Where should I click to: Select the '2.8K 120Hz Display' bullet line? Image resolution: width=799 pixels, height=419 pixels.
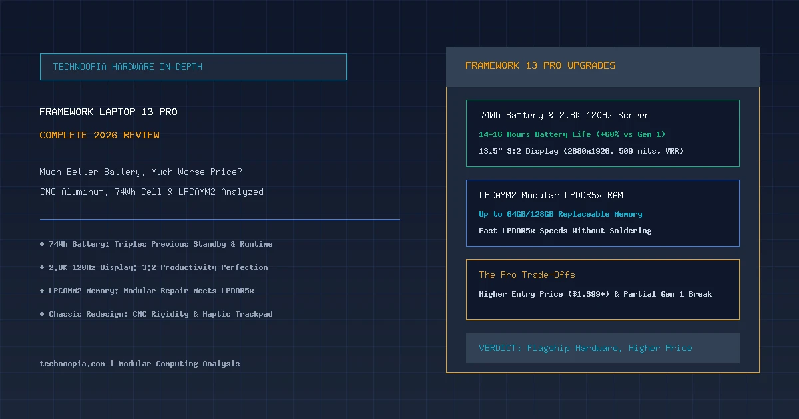[x=154, y=267]
